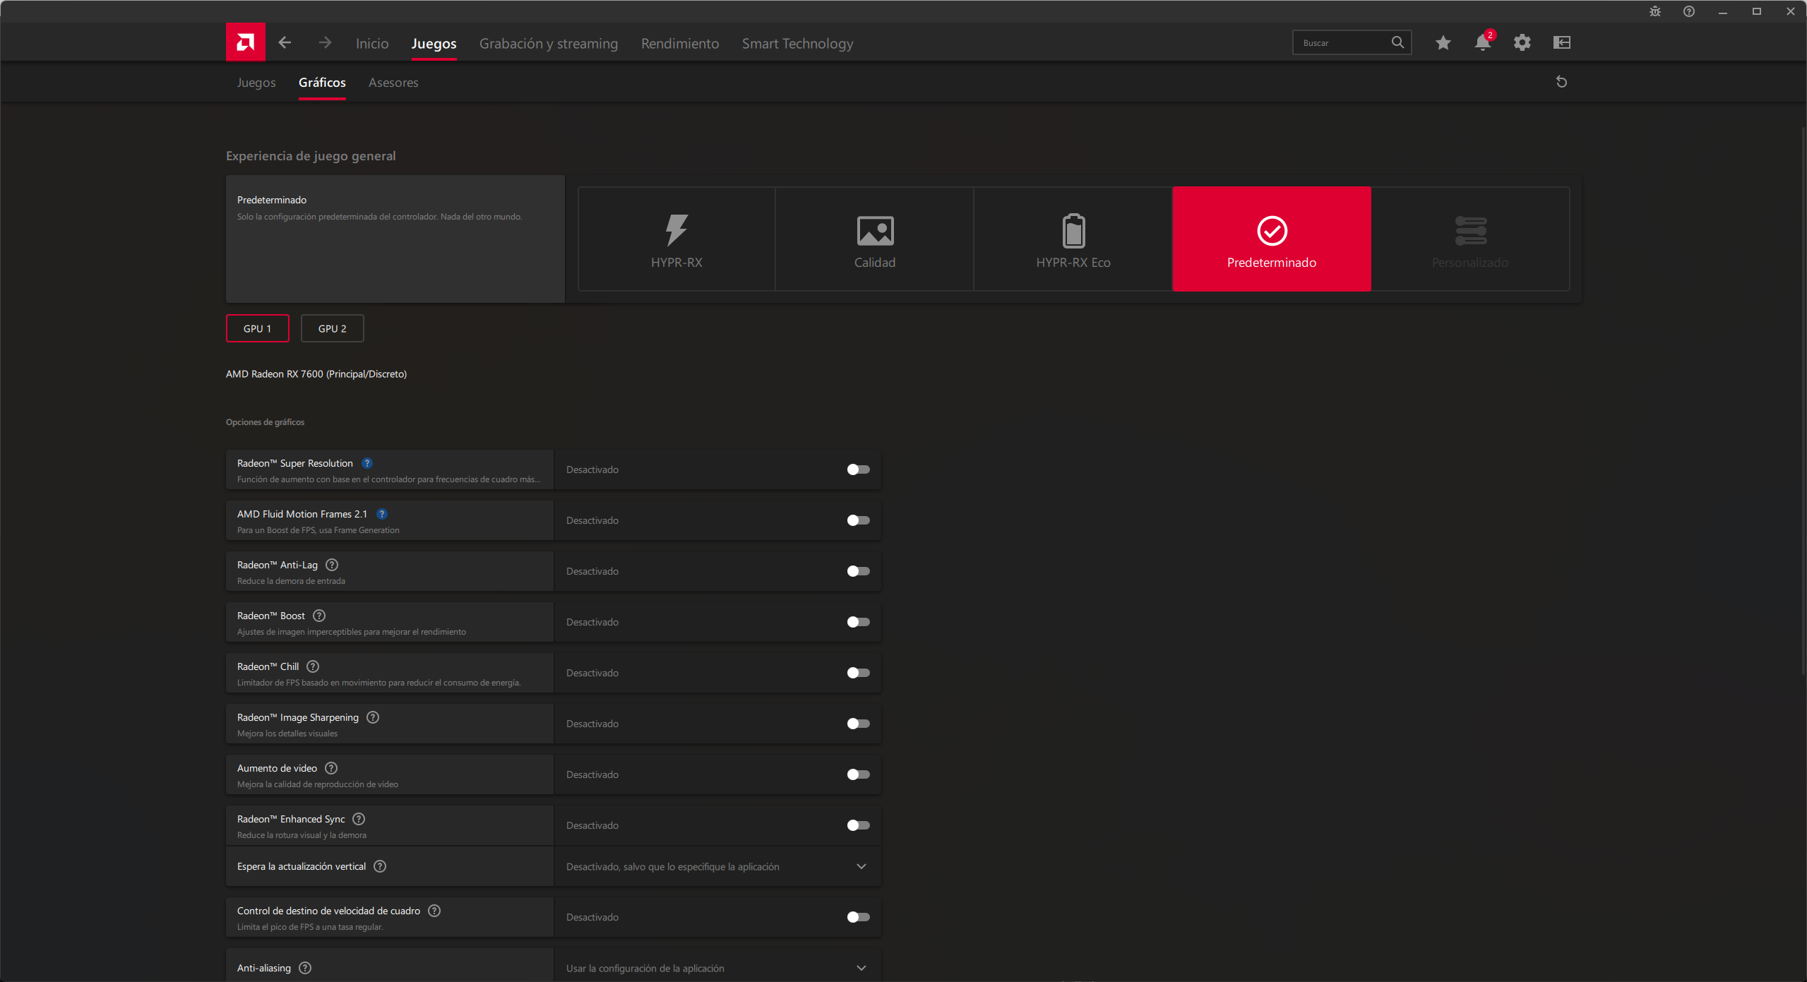Viewport: 1807px width, 982px height.
Task: Click the 'Experiencia de juego general' heading
Action: (x=311, y=156)
